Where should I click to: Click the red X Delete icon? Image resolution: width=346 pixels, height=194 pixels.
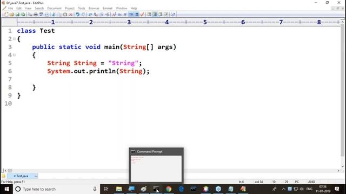click(x=71, y=15)
